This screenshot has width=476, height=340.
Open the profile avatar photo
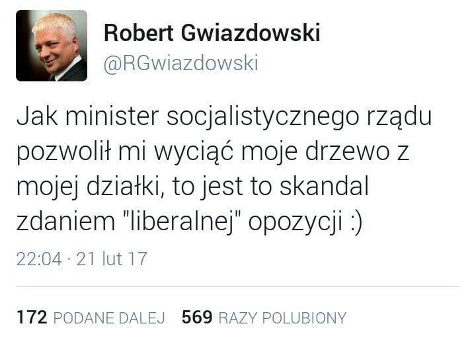(52, 46)
